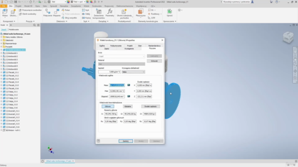
Task: Click the Home icon in quick access toolbar
Action: 30,2
